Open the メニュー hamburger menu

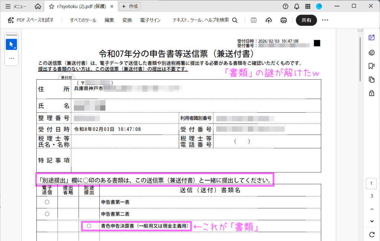pyautogui.click(x=16, y=6)
